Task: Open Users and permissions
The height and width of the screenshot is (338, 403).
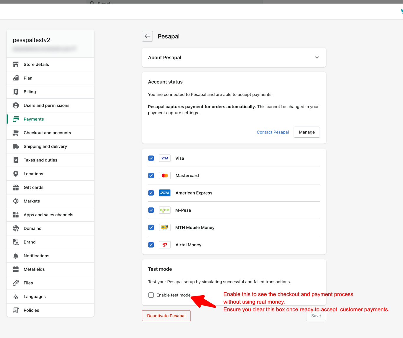Action: [x=50, y=105]
